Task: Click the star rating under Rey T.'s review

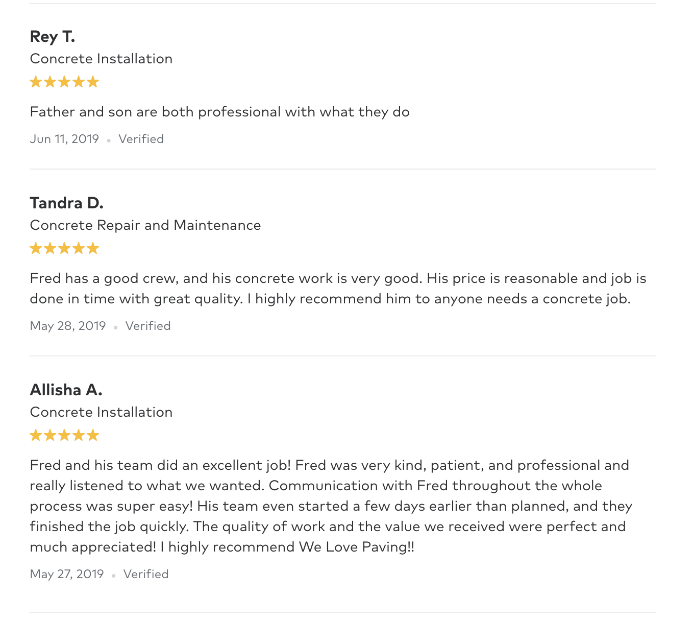Action: [64, 82]
